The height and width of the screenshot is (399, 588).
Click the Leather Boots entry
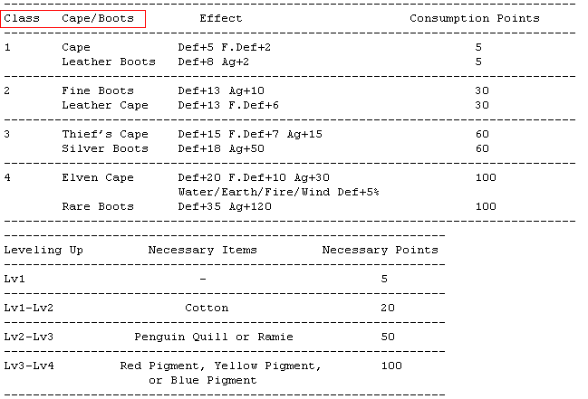coord(109,62)
